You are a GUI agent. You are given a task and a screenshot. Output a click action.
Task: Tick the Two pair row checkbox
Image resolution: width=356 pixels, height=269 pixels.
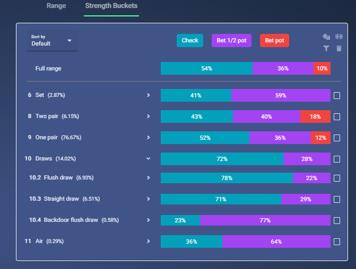337,116
